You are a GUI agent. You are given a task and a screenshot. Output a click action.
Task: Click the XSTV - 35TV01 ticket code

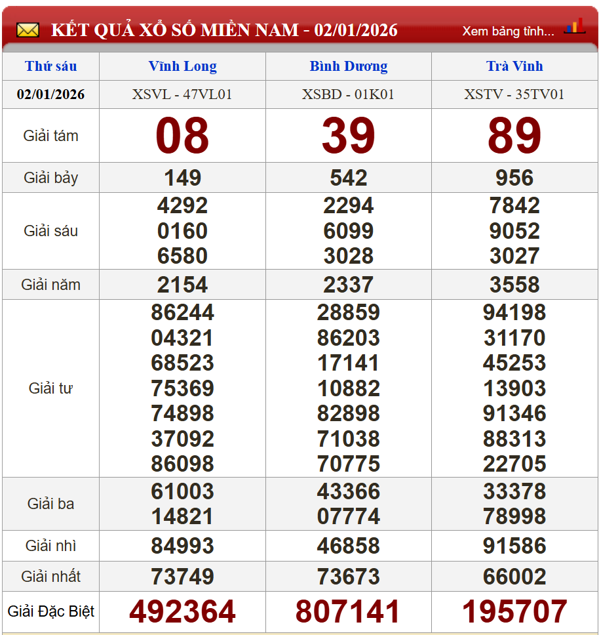coord(514,94)
